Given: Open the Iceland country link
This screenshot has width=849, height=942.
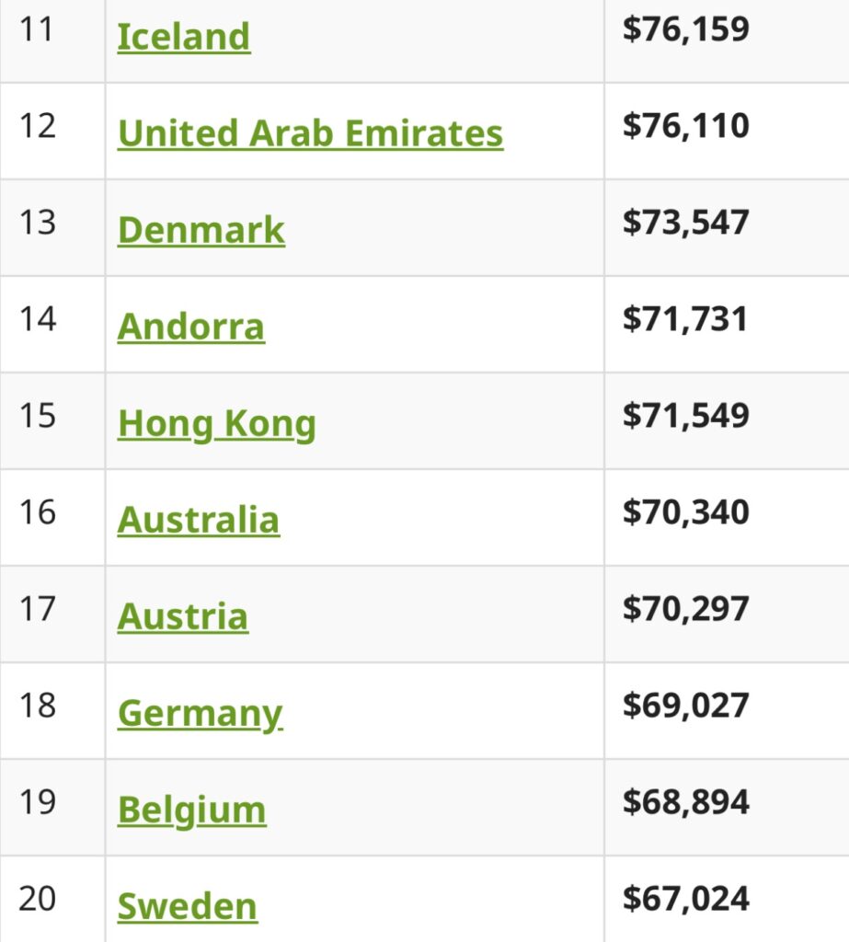Looking at the screenshot, I should tap(184, 37).
